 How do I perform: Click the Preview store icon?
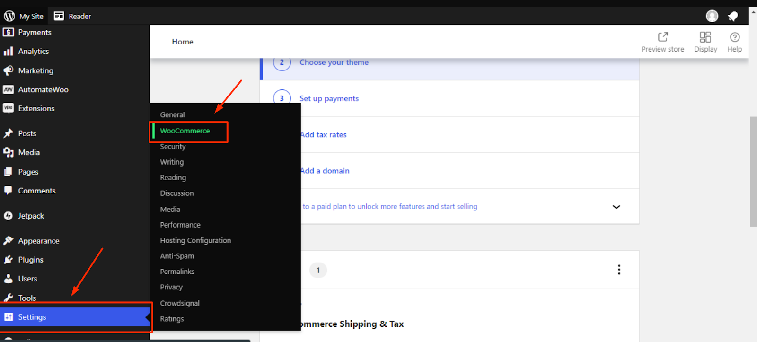(663, 37)
